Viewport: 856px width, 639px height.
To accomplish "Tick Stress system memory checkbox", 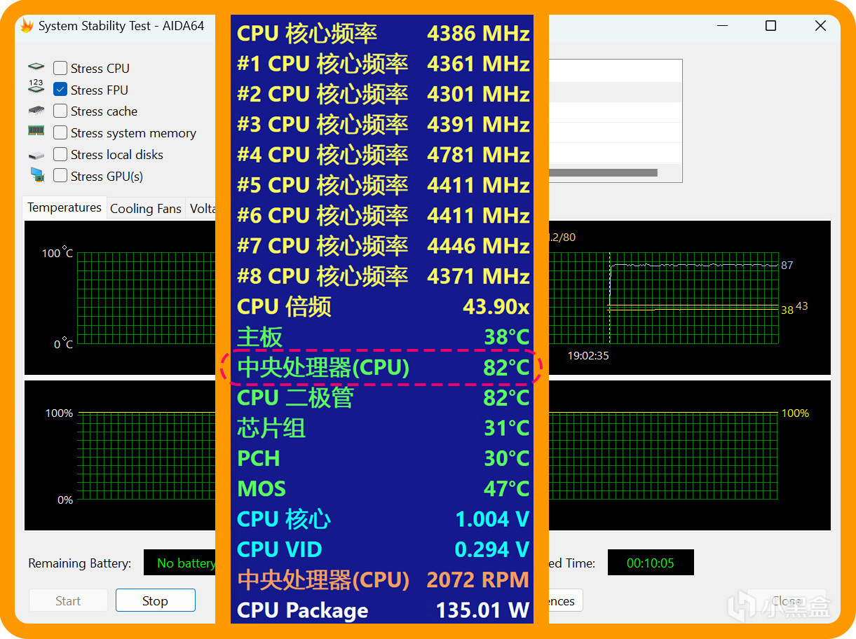I will coord(60,132).
